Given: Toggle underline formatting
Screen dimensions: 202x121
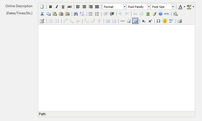Looking at the screenshot, I should 63,7.
